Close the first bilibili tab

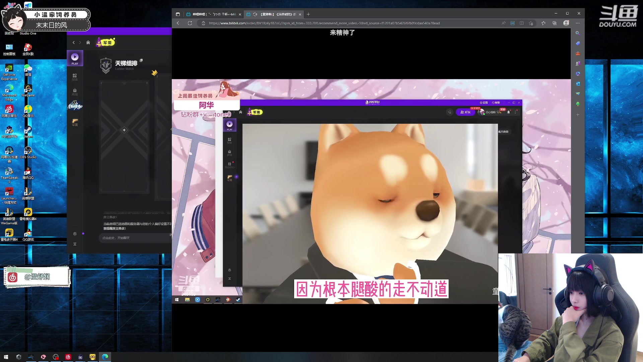[240, 14]
